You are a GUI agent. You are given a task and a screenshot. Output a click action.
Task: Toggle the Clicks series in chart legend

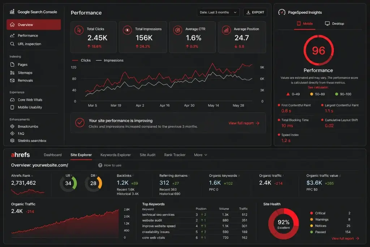click(81, 60)
